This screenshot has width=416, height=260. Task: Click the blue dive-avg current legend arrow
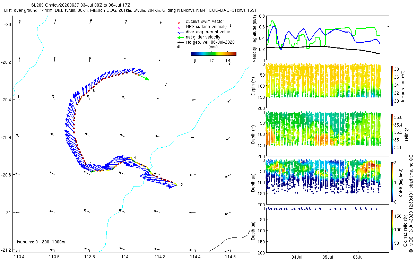tap(180, 32)
